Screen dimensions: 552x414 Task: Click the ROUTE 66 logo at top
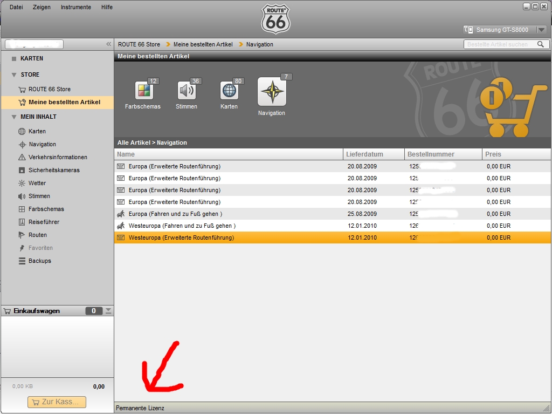[275, 19]
